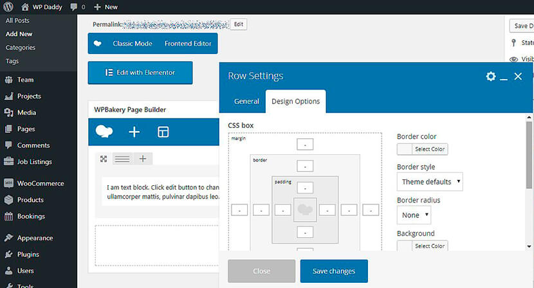This screenshot has height=288, width=534.
Task: Click the border left input field
Action: 261,210
